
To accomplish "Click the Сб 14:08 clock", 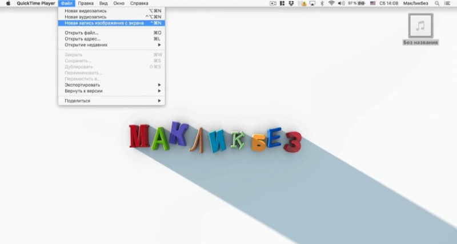I will point(389,3).
